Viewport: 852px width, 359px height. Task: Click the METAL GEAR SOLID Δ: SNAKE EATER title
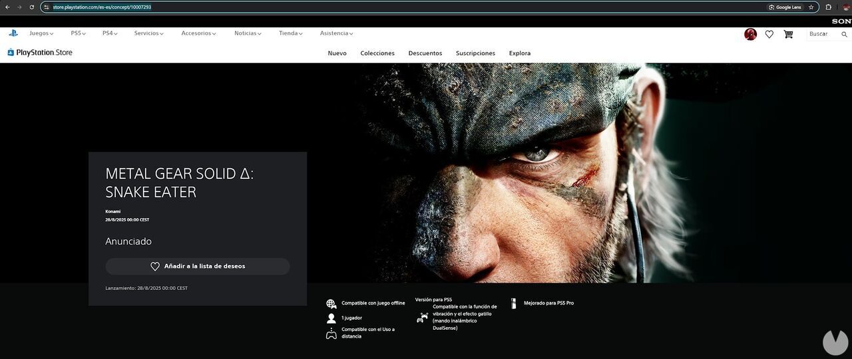click(180, 183)
